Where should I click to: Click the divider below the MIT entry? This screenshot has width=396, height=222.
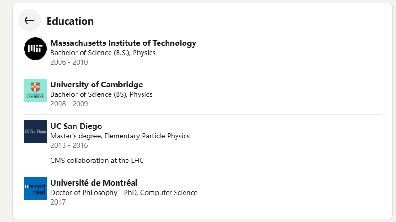coord(202,73)
